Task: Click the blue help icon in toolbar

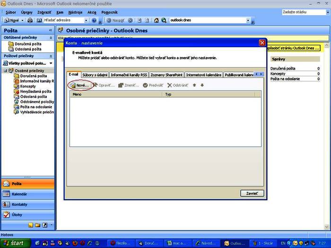Action: 94,20
